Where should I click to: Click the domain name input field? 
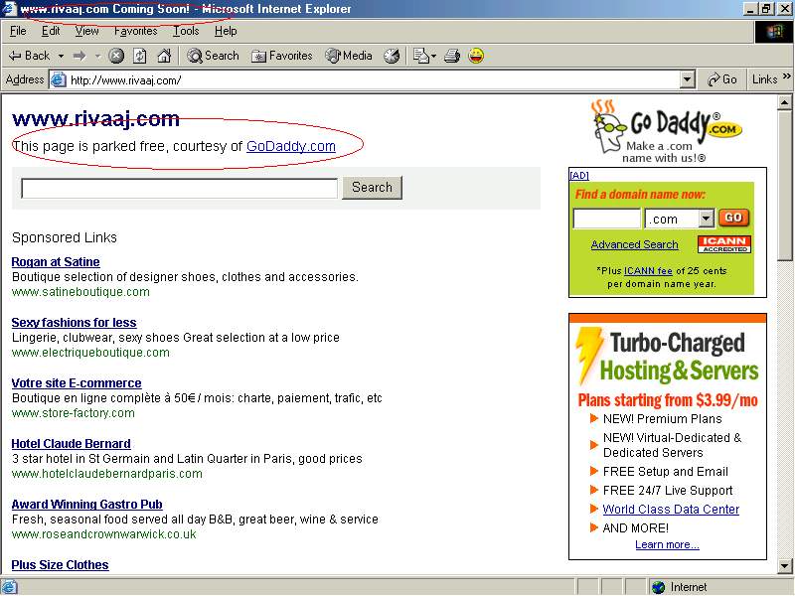tap(607, 219)
